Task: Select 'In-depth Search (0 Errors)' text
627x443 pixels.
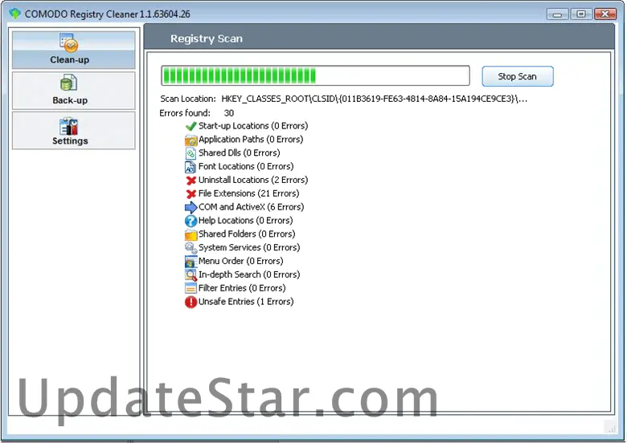Action: pyautogui.click(x=249, y=275)
